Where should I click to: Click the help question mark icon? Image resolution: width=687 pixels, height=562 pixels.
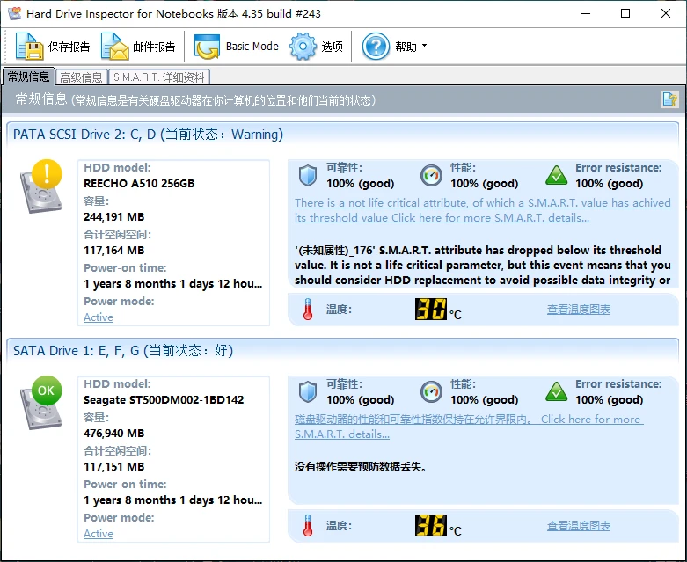tap(376, 46)
